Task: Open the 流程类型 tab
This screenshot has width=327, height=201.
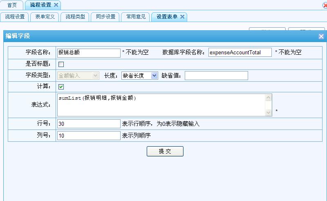Action: [x=76, y=17]
